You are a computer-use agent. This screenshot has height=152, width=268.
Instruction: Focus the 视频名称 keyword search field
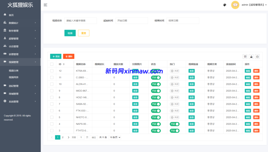point(81,20)
